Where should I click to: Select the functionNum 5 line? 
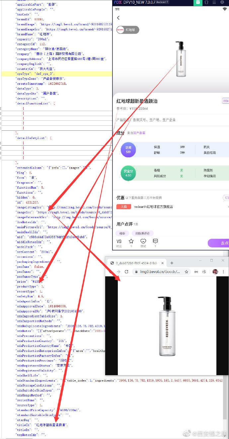[30, 187]
